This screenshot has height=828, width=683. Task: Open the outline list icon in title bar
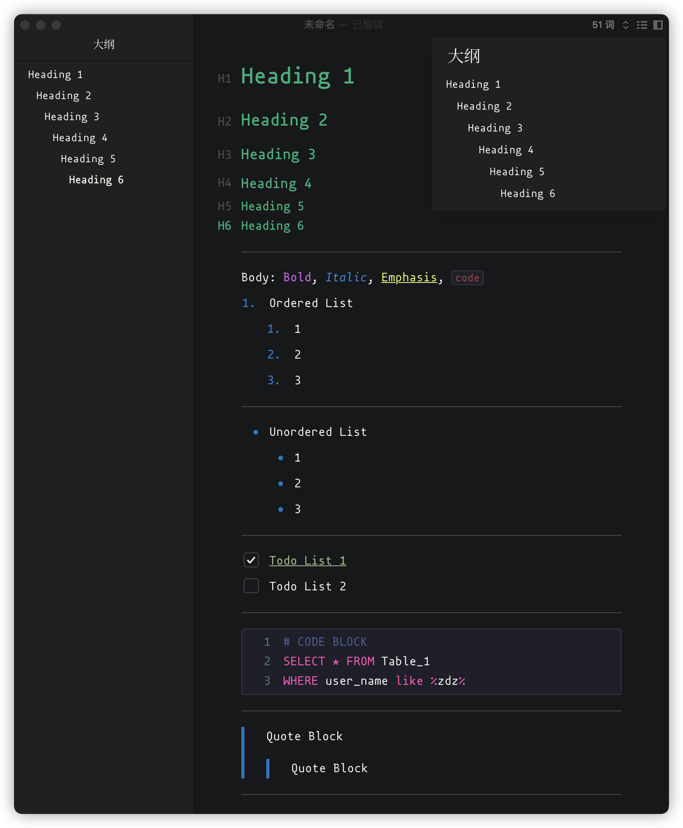642,25
